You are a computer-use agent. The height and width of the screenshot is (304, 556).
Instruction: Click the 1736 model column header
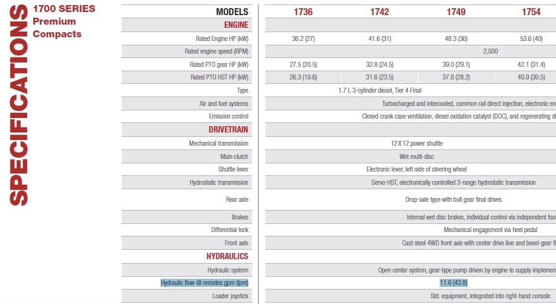click(304, 12)
